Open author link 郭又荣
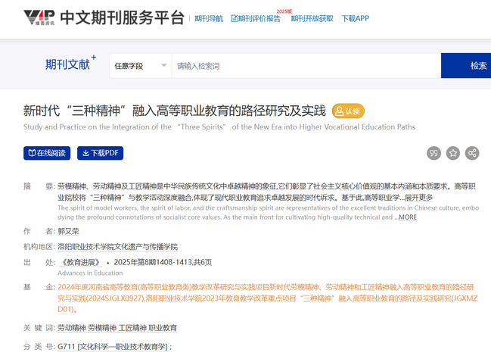 click(x=68, y=231)
